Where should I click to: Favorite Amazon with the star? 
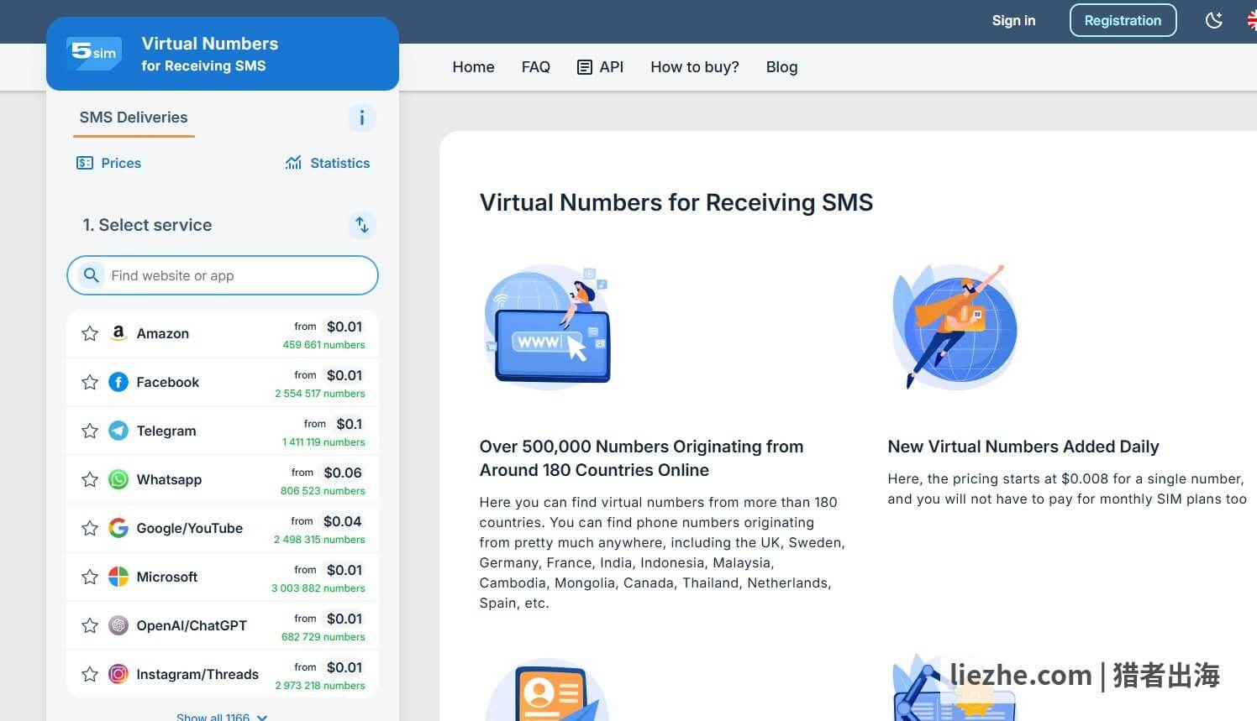[90, 333]
